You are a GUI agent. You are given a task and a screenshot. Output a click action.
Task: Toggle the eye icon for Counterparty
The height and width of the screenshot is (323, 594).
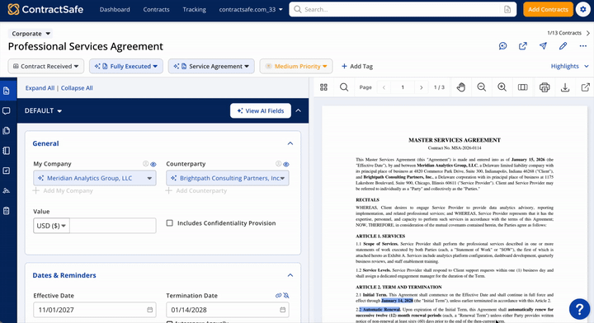click(286, 164)
